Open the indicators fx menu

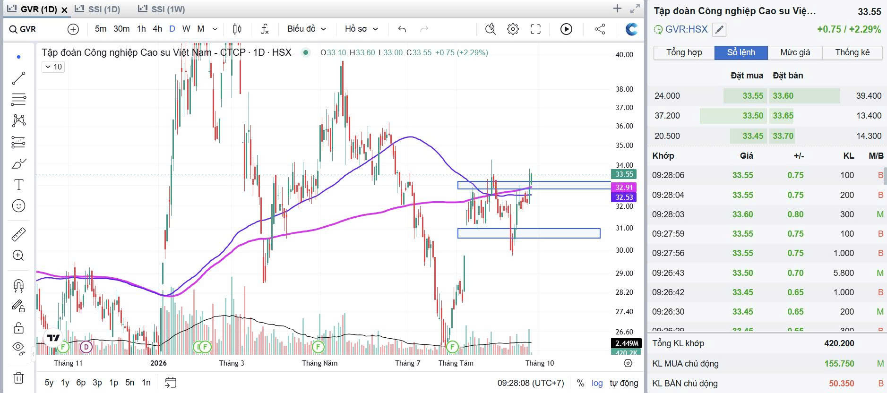coord(265,29)
